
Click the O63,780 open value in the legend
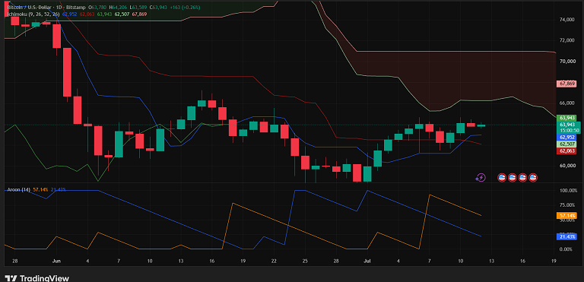[98, 8]
